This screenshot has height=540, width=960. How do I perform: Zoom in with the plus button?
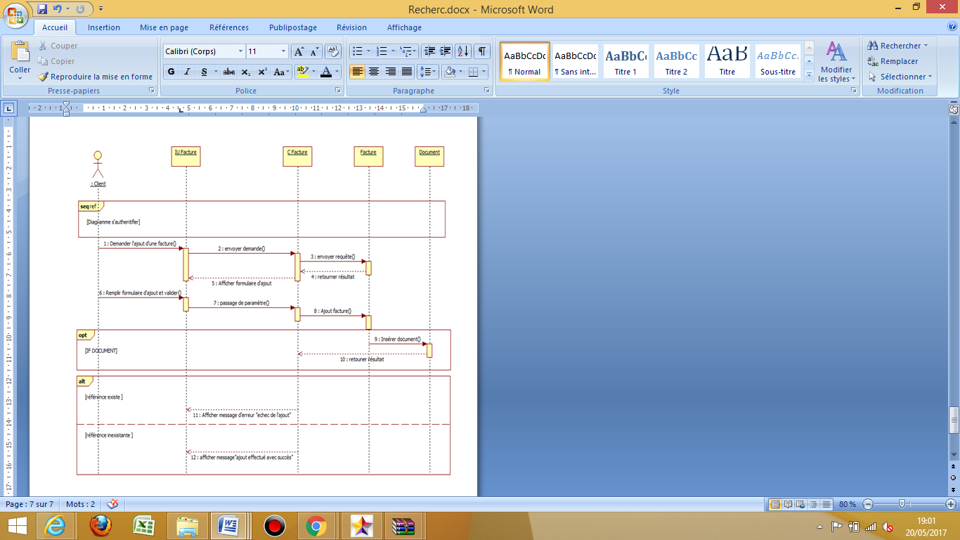pos(951,504)
